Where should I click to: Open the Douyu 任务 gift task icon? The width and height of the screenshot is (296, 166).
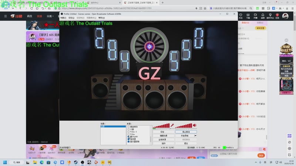tap(277, 16)
